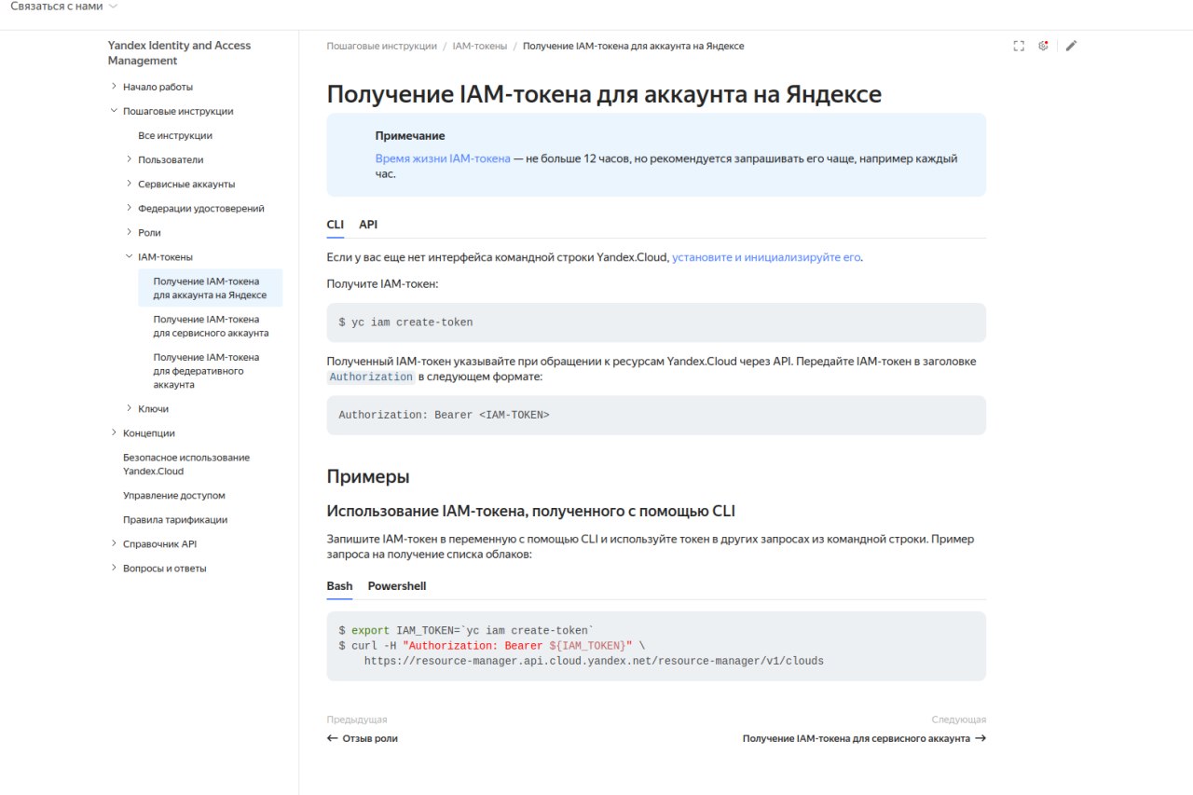
Task: Switch to the API tab
Action: pyautogui.click(x=368, y=225)
